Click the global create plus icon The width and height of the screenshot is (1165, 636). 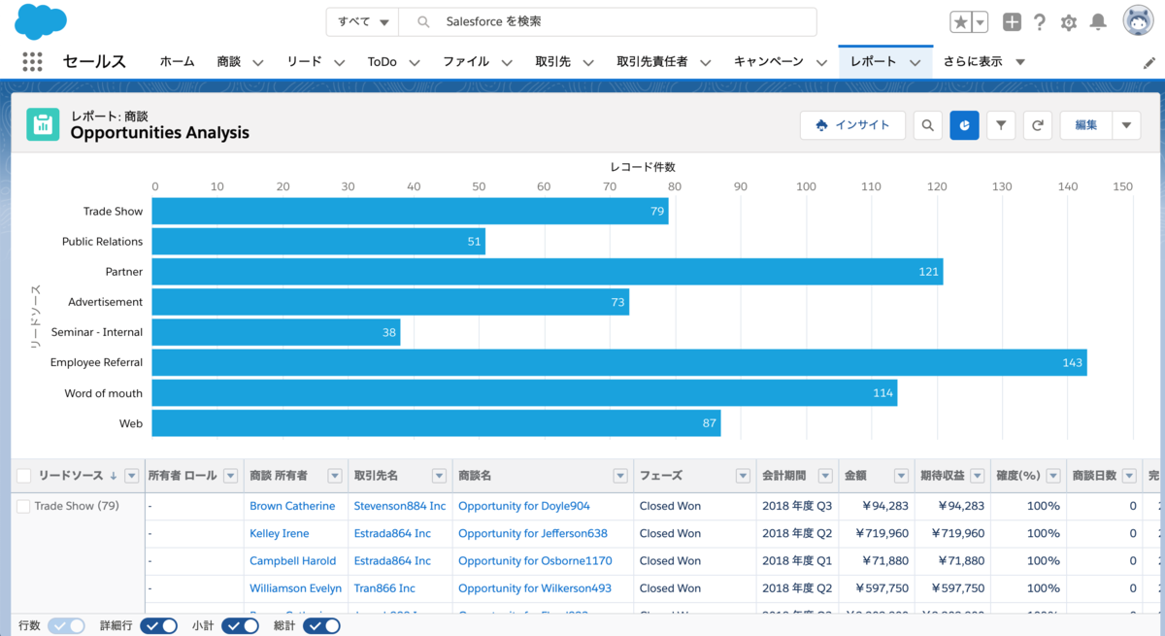[x=1012, y=21]
